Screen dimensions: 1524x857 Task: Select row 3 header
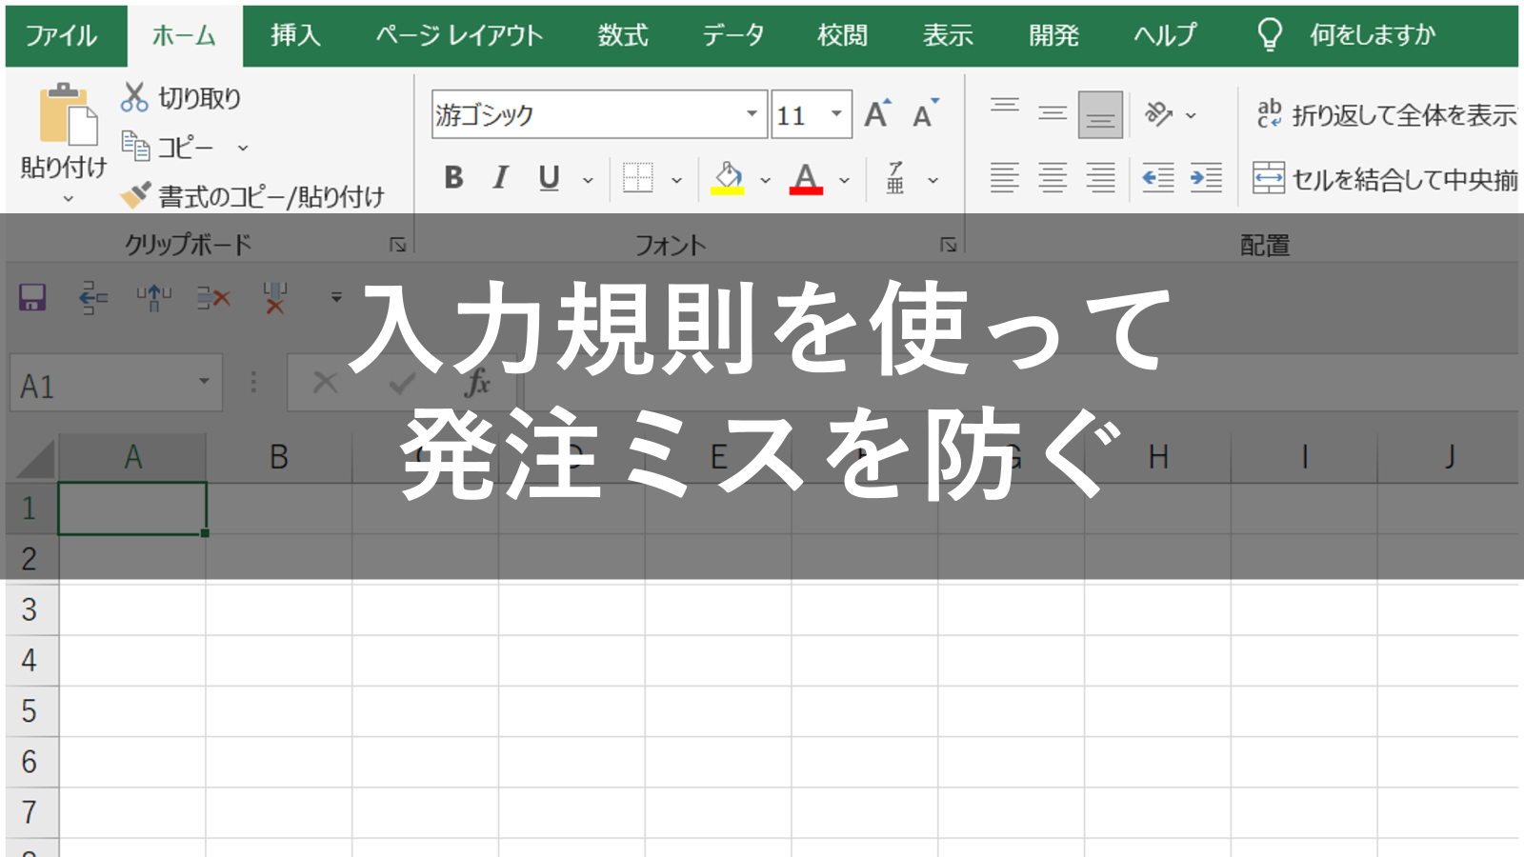pos(30,609)
